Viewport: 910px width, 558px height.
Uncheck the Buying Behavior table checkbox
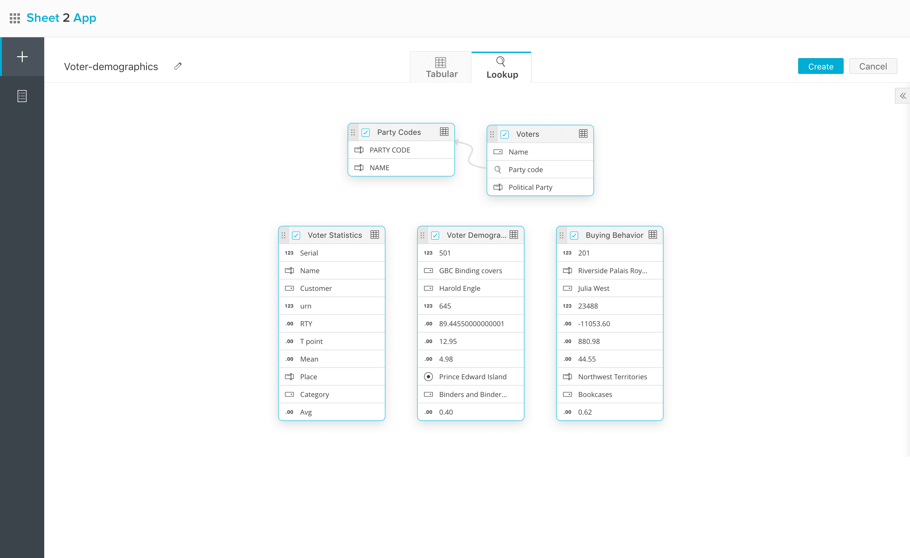click(574, 236)
